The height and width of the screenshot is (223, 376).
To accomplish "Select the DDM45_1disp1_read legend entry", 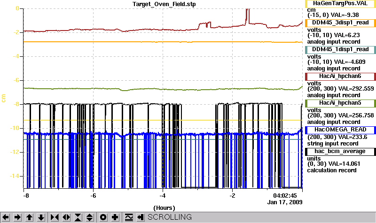I will pos(340,50).
